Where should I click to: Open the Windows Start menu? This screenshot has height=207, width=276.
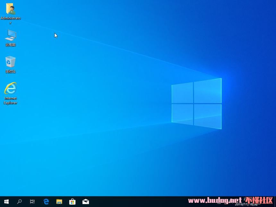[x=6, y=202]
